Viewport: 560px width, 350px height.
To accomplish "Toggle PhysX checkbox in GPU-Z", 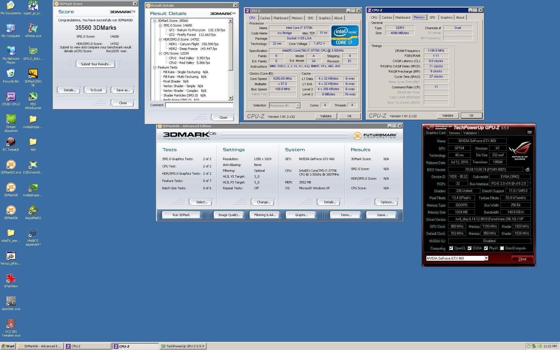I will (x=486, y=248).
